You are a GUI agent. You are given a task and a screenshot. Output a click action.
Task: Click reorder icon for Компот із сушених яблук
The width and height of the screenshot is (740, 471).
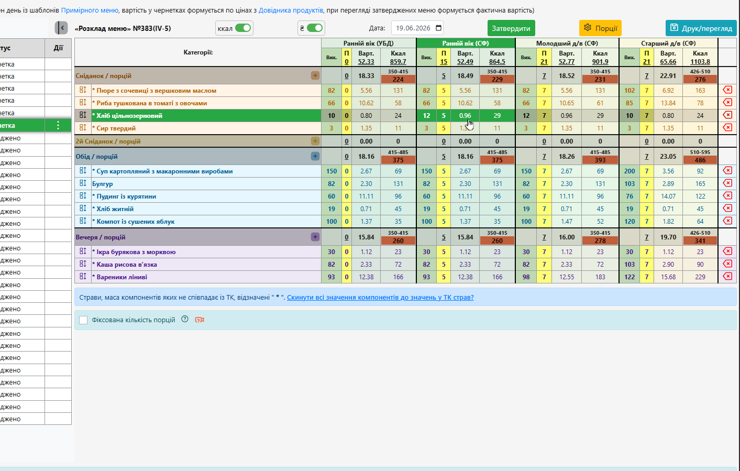tap(83, 221)
